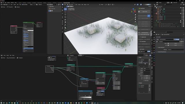Viewport: 185px width, 104px height.
Task: Toggle the camera view icon in viewport
Action: point(135,19)
